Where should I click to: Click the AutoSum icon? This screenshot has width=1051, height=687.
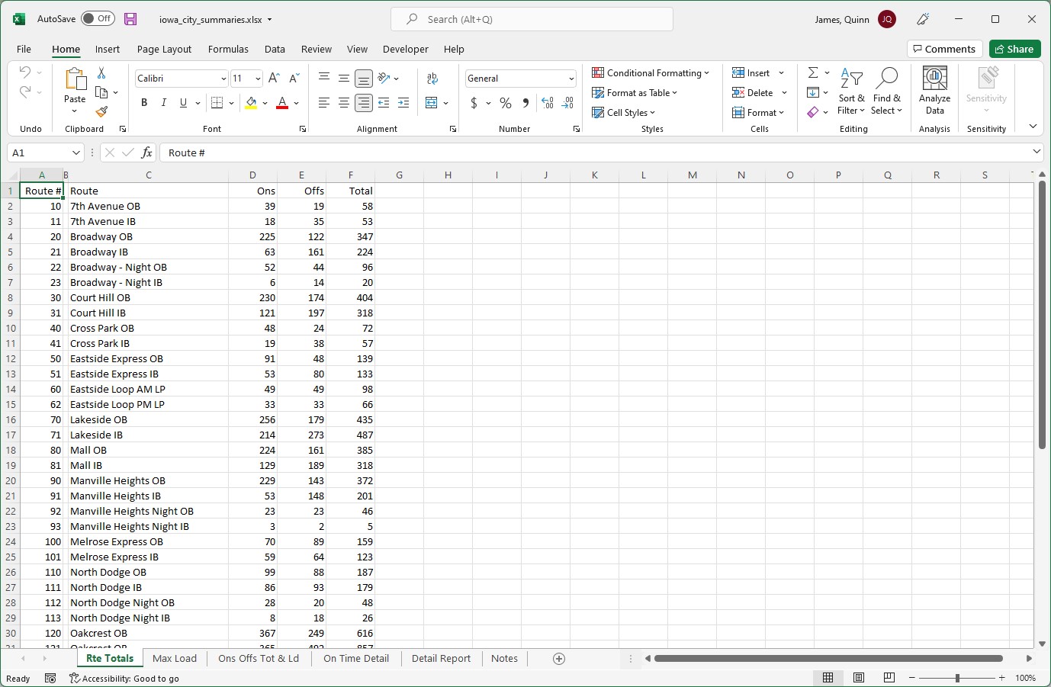pos(812,72)
